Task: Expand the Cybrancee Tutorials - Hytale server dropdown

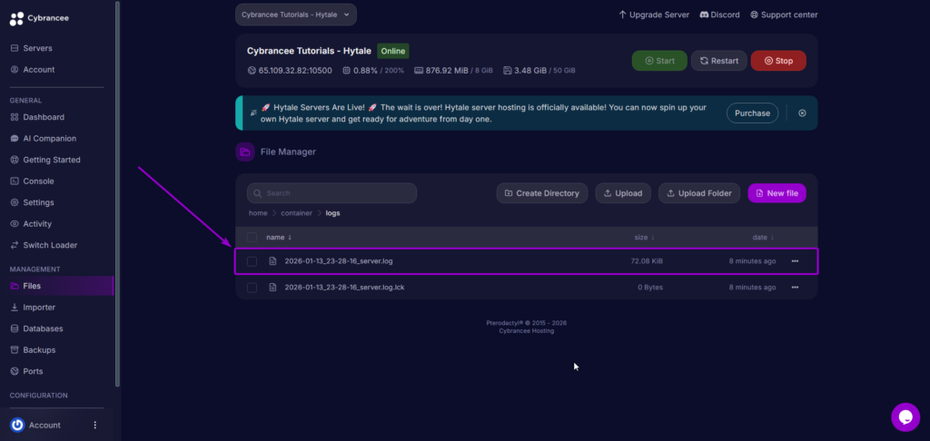Action: 295,15
